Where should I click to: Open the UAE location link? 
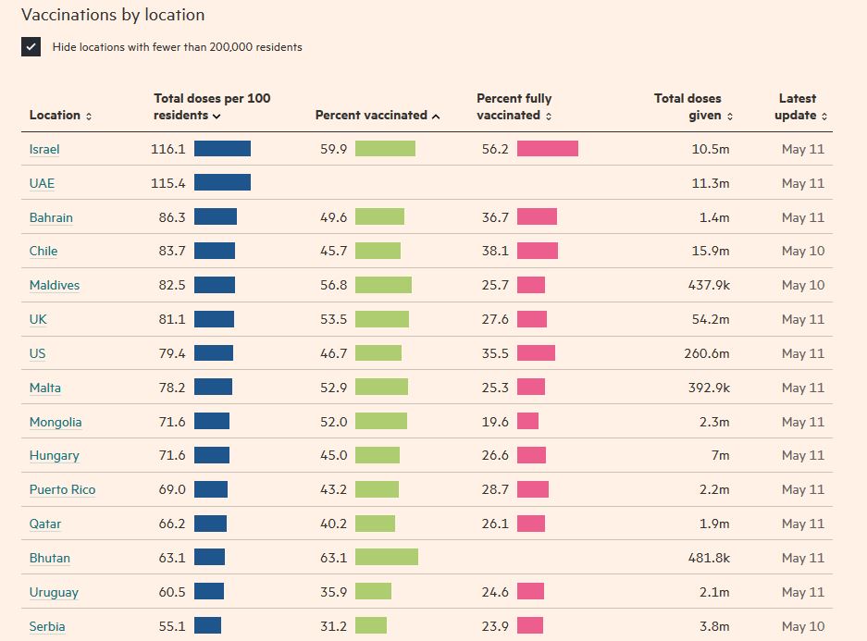tap(42, 183)
